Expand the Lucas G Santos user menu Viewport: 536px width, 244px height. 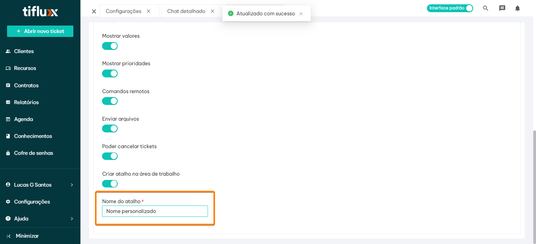[x=40, y=185]
